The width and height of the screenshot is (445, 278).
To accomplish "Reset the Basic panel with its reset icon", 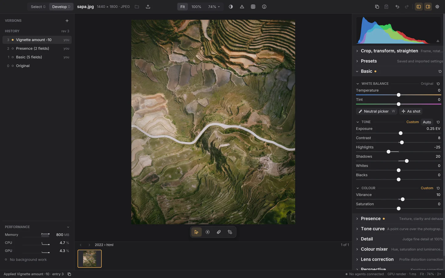I will (440, 71).
